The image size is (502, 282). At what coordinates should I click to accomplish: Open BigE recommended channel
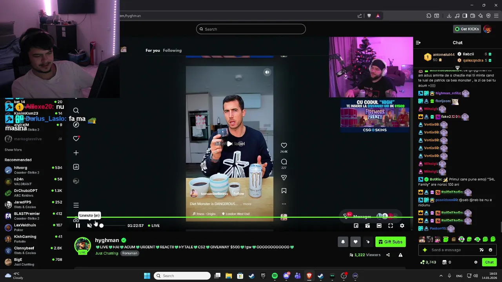click(33, 262)
